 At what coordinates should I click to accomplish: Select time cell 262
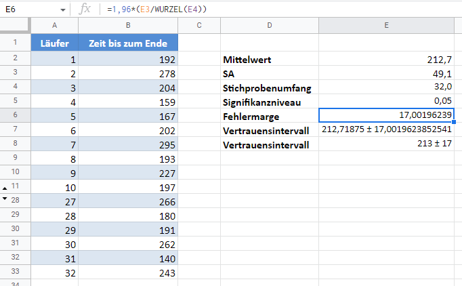pos(128,243)
